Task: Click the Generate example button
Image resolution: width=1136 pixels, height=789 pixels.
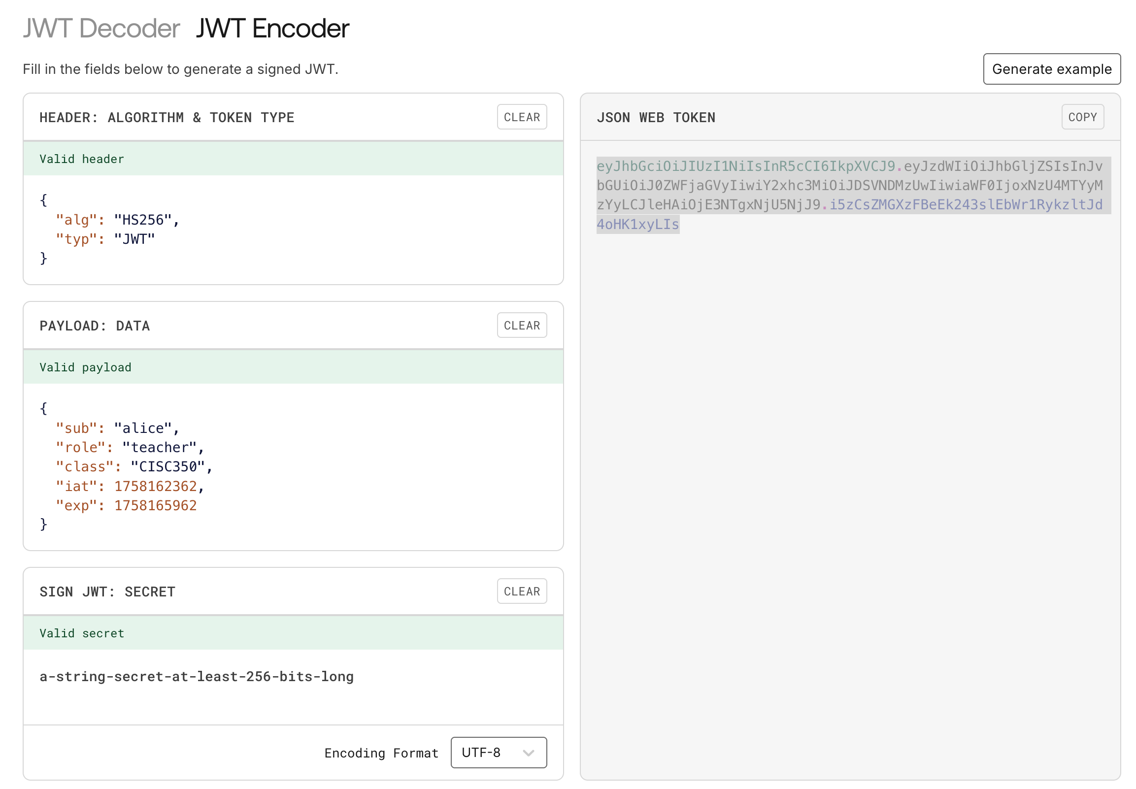Action: tap(1052, 69)
